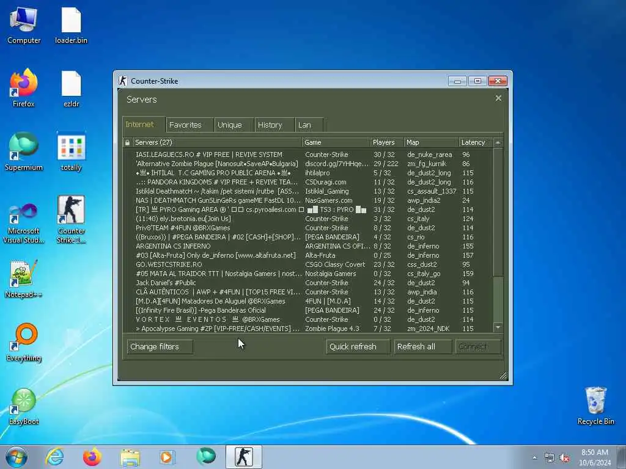Image resolution: width=626 pixels, height=469 pixels.
Task: Click the Refresh all button
Action: [x=423, y=347]
